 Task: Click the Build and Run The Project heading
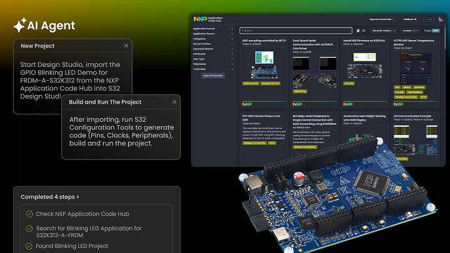pos(105,102)
